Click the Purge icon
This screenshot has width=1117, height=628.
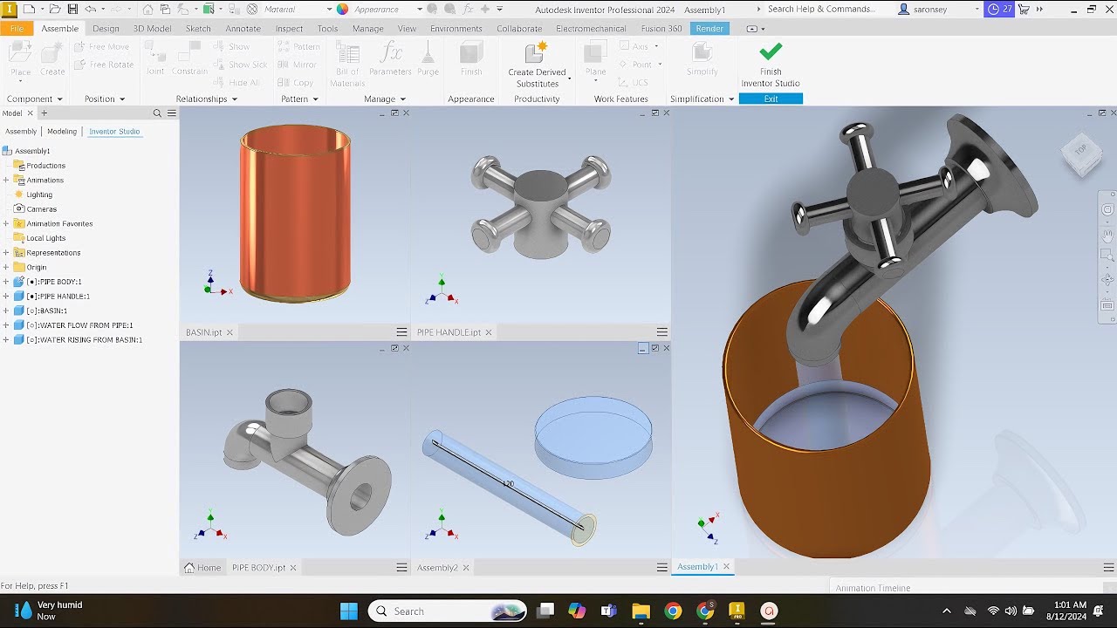(428, 52)
